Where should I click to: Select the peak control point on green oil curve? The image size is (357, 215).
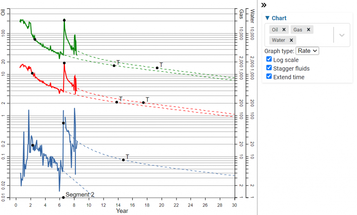point(64,20)
